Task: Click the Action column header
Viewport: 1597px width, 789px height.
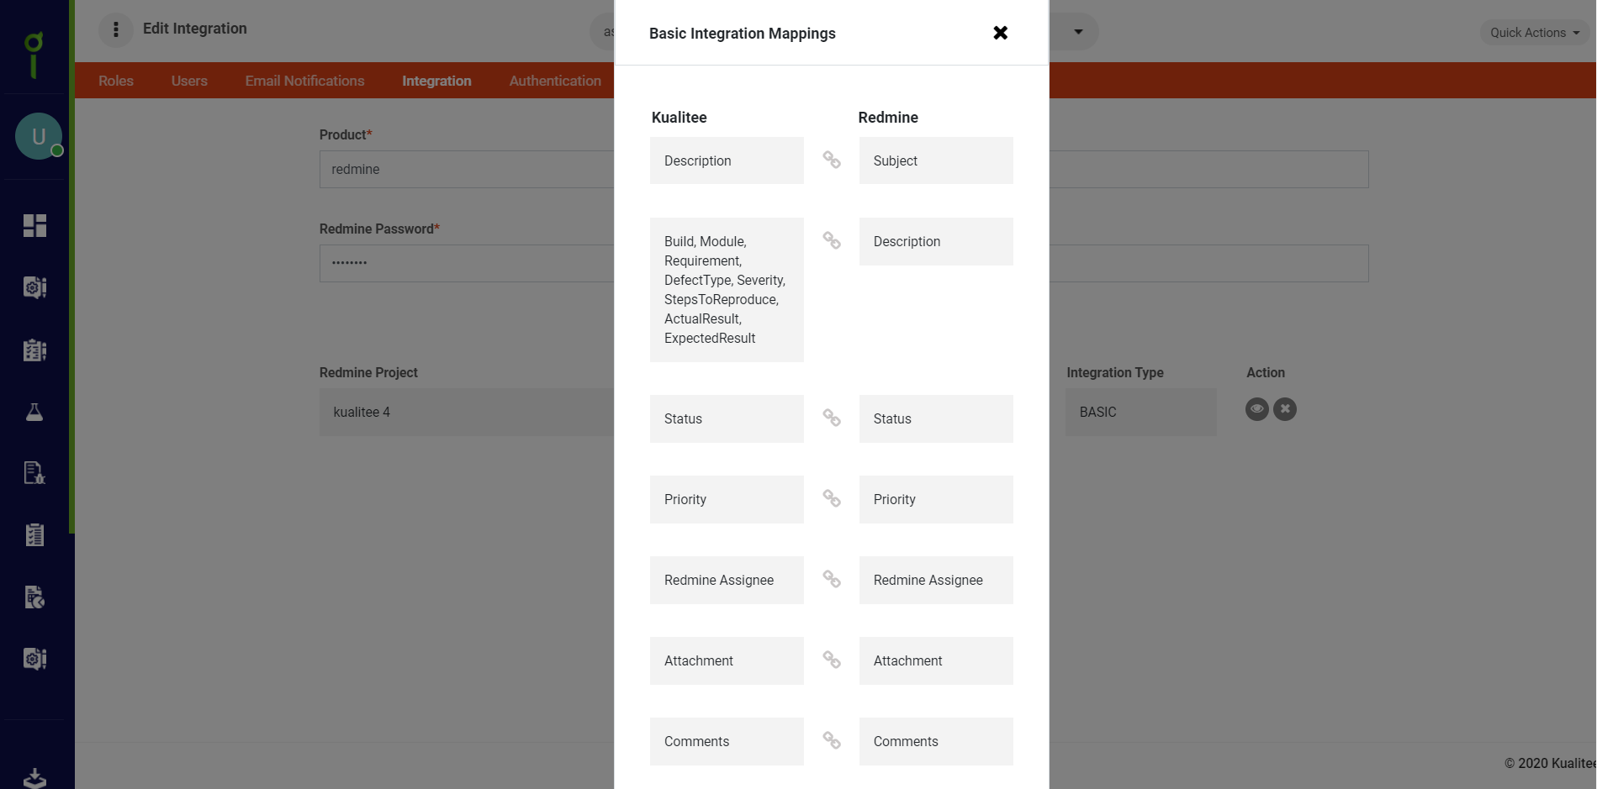Action: pos(1266,372)
